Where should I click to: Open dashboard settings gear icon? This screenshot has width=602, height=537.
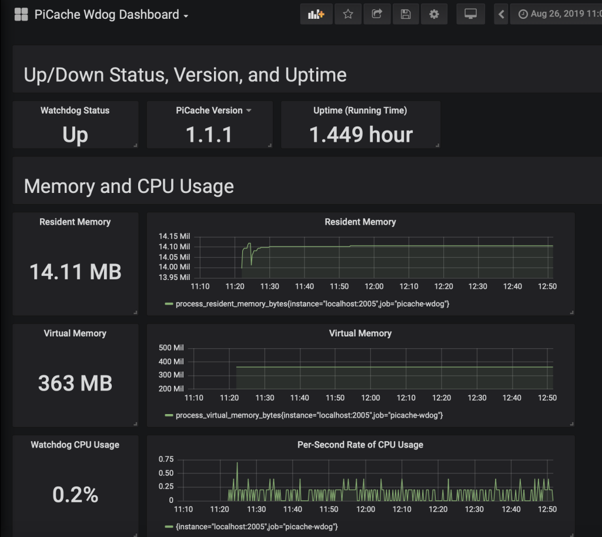[434, 14]
